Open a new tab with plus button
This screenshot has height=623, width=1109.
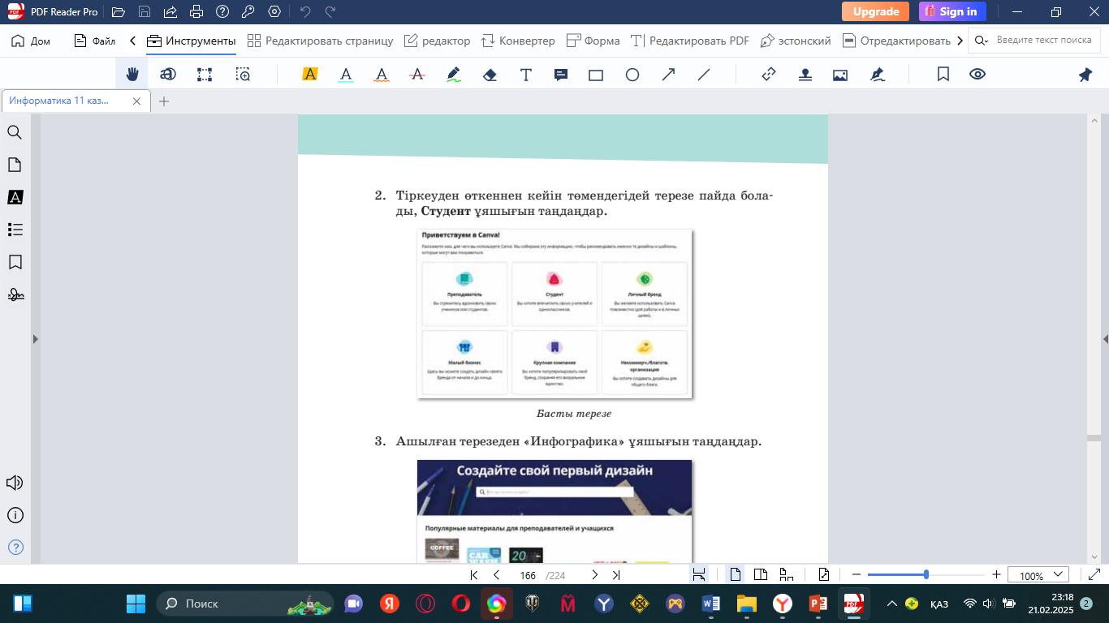coord(164,101)
